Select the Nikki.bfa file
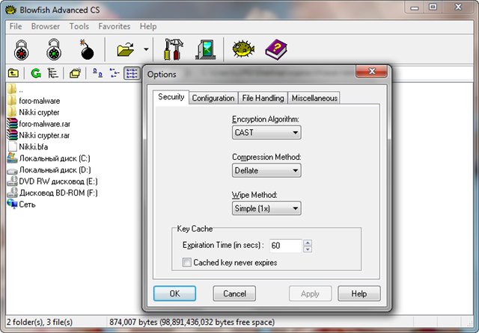479x333 pixels. (x=28, y=147)
